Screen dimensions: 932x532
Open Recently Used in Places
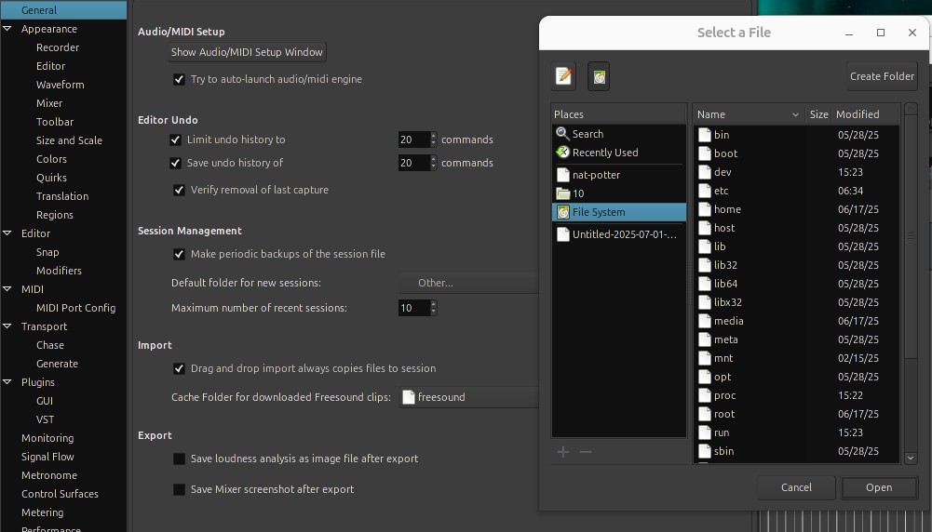(604, 153)
